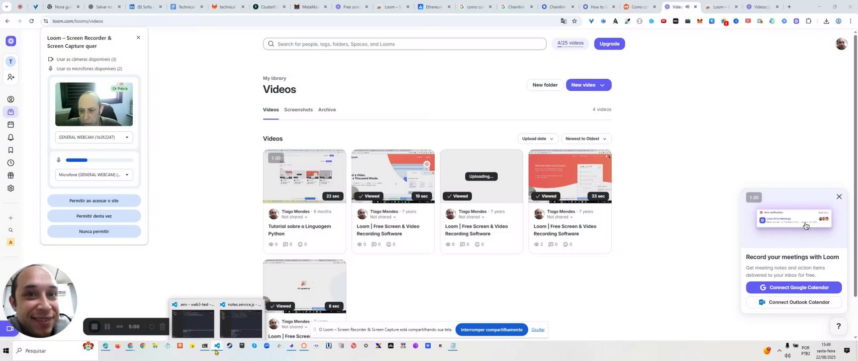Open the Loom home logo icon
The width and height of the screenshot is (858, 361).
click(11, 41)
